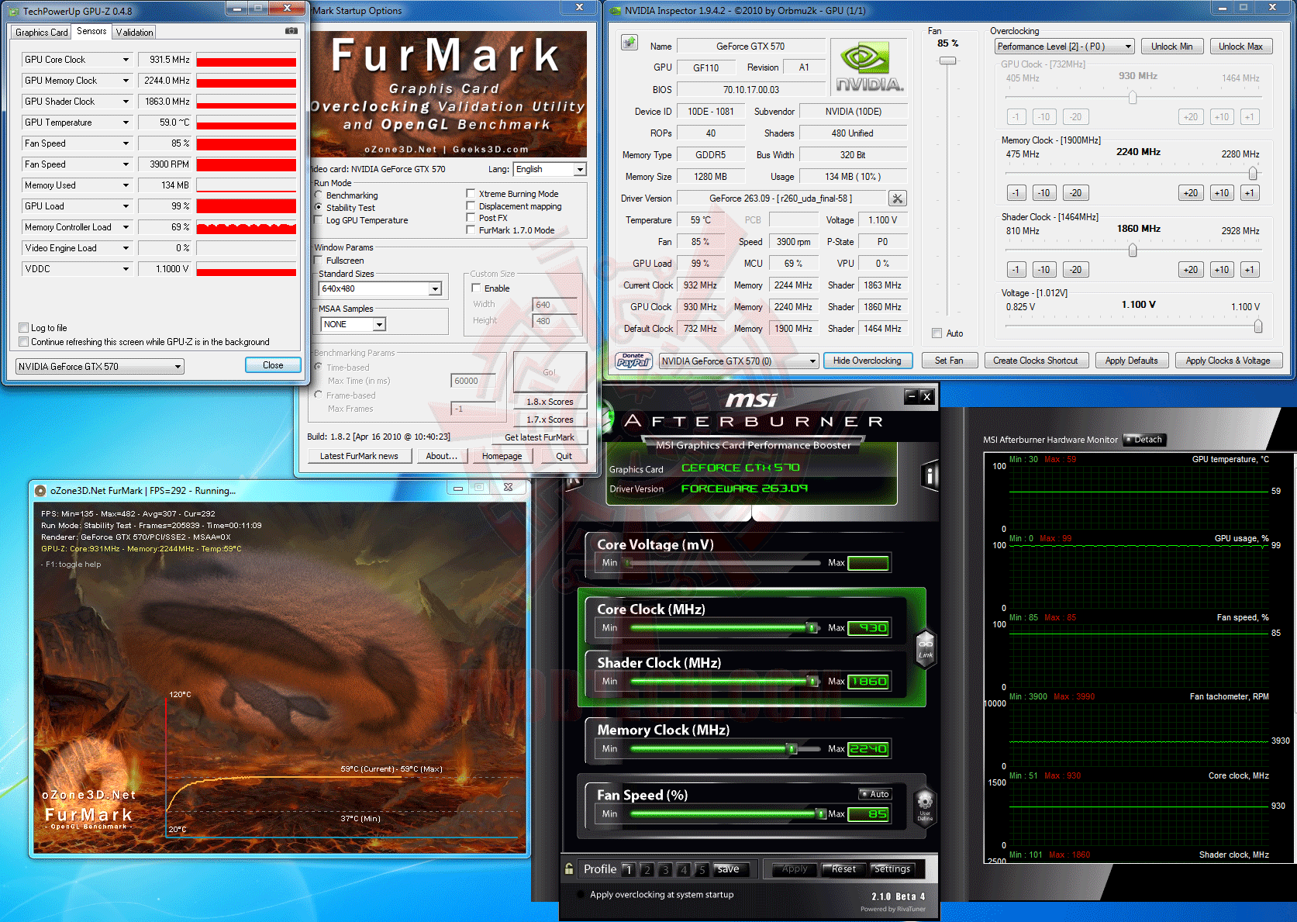This screenshot has width=1297, height=922.
Task: Check the Fullscreen window option
Action: pyautogui.click(x=319, y=261)
